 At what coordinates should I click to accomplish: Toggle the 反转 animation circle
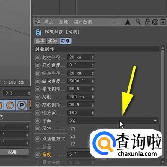point(38,128)
